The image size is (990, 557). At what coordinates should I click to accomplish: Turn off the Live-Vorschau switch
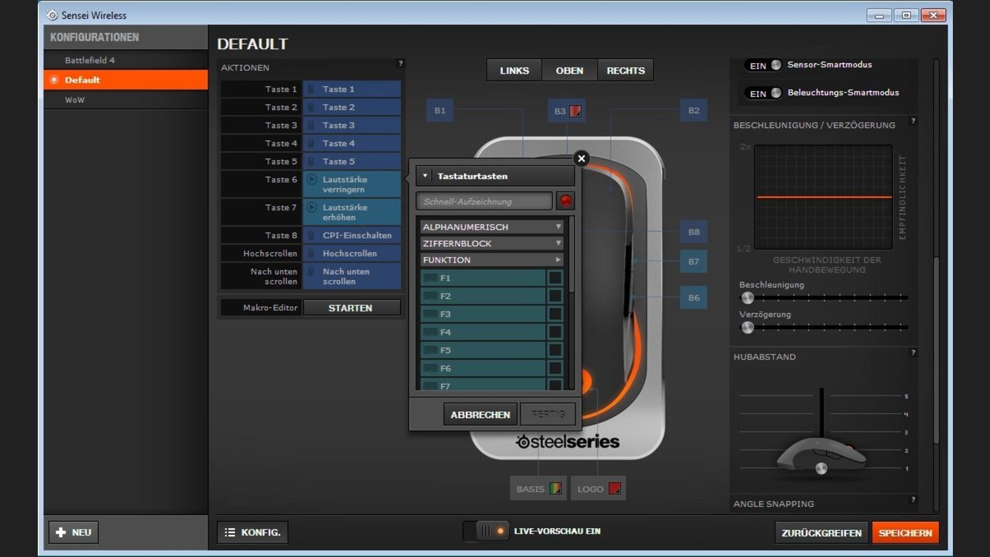(x=487, y=531)
